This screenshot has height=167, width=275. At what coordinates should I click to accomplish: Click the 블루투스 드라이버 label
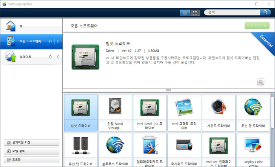(115, 164)
